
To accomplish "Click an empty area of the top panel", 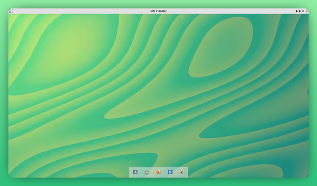I will pos(80,11).
